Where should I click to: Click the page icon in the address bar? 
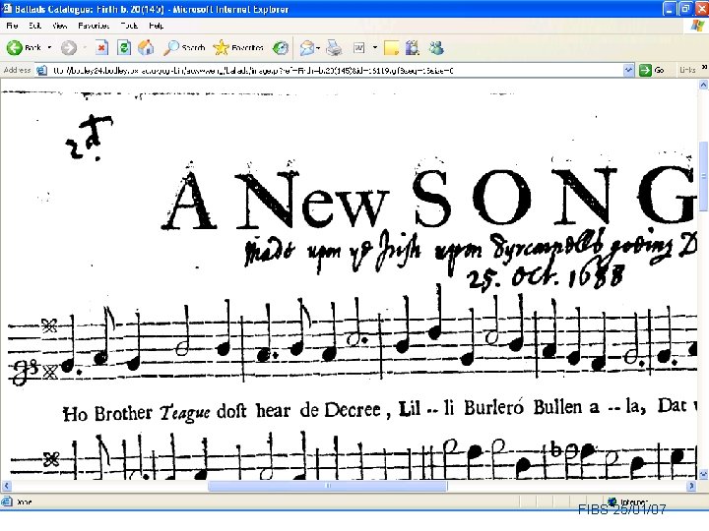pos(41,71)
